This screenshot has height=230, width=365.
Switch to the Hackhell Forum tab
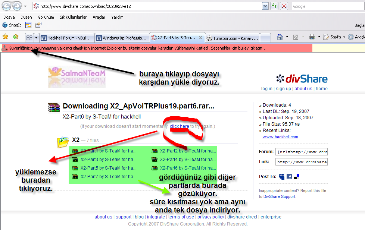click(x=66, y=38)
